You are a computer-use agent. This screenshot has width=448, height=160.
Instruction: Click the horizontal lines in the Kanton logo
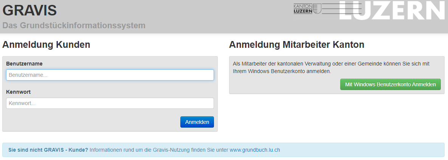point(332,9)
